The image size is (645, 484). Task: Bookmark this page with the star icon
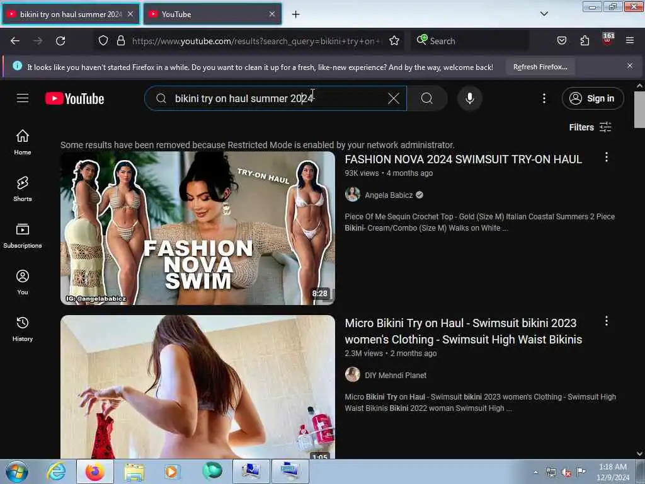(x=394, y=40)
